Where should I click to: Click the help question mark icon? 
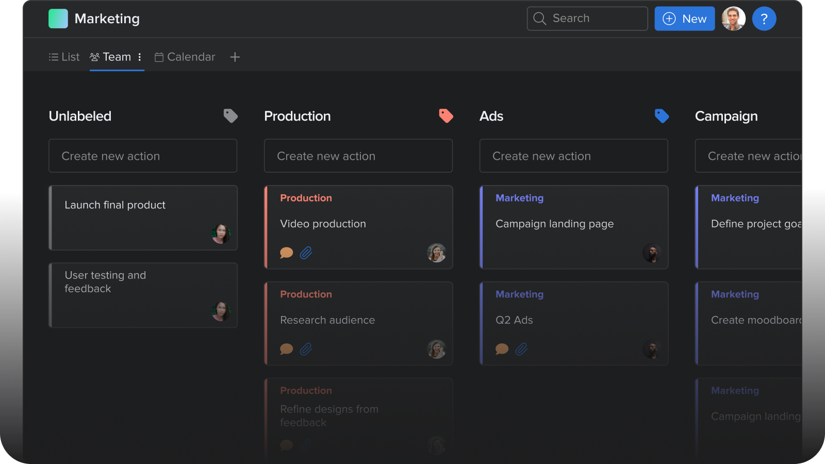click(764, 19)
